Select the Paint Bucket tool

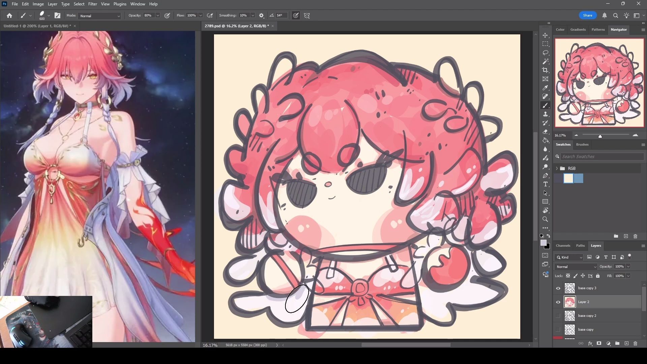(x=545, y=141)
